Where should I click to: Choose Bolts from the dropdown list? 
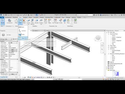point(23,27)
